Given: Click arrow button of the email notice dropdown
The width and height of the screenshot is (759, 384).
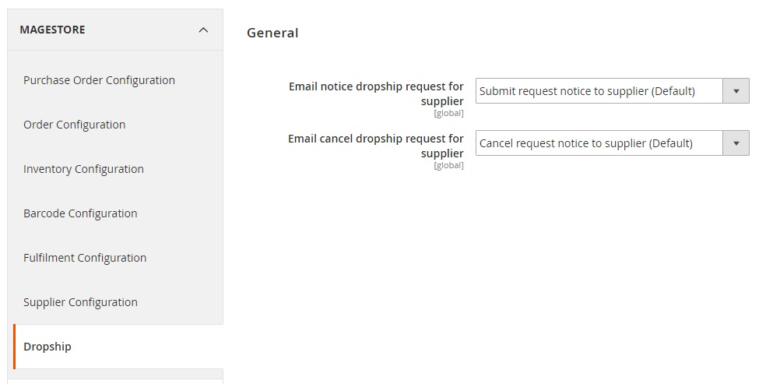Looking at the screenshot, I should [736, 90].
